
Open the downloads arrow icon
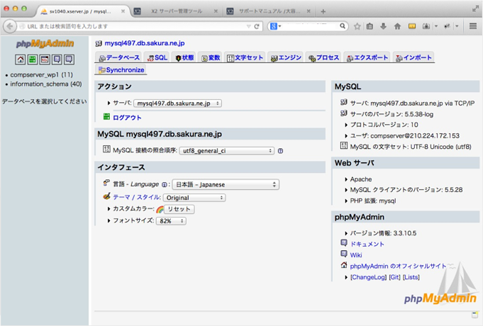pos(383,26)
